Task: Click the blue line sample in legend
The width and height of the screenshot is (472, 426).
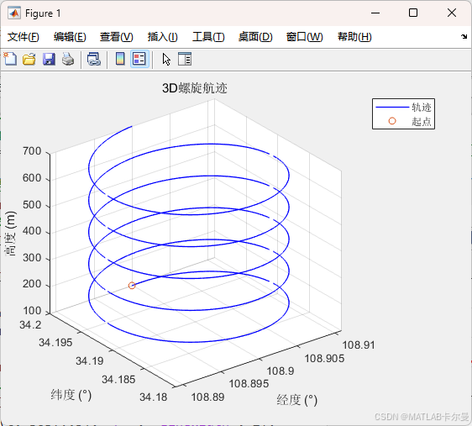Action: (x=392, y=107)
